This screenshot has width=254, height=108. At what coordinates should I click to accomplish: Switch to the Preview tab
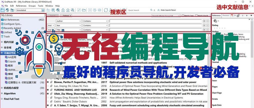[226, 15]
